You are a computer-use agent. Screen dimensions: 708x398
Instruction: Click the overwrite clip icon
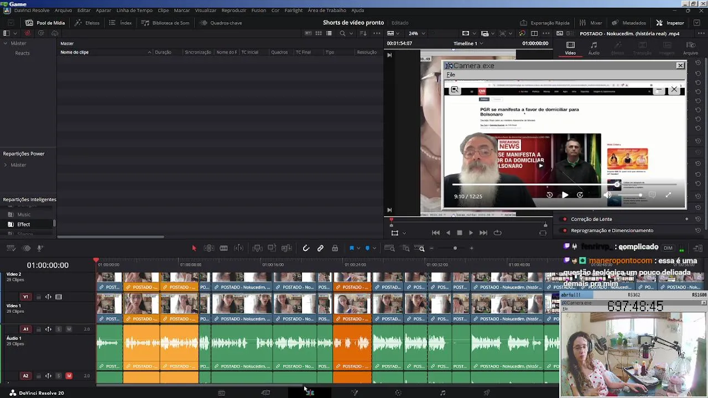coord(272,248)
